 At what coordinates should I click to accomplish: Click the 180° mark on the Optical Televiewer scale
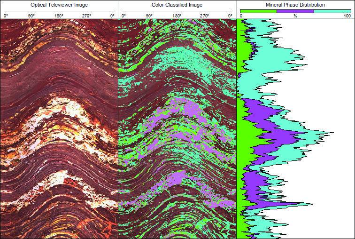59,16
